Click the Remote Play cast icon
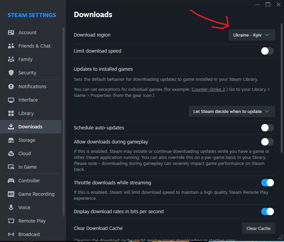The image size is (284, 242). 11,221
